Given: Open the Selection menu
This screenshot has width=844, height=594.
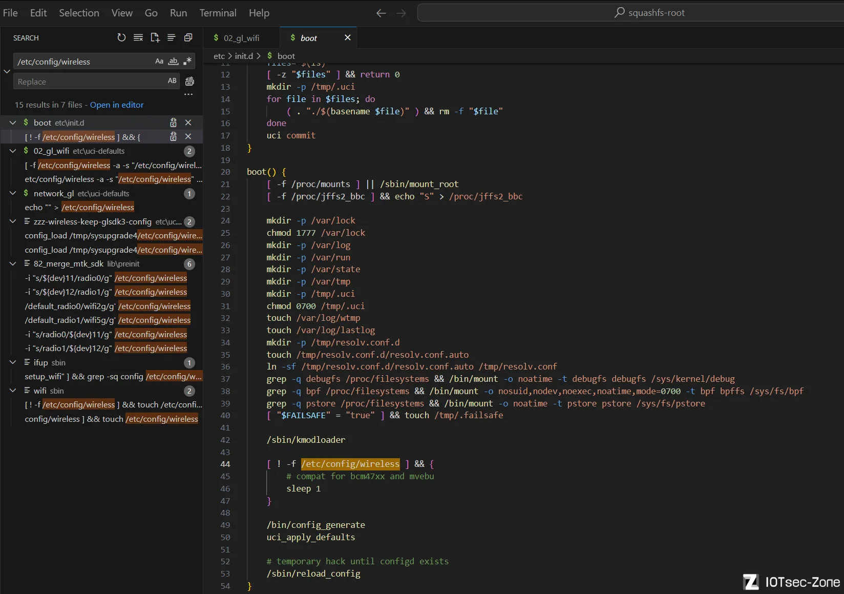Looking at the screenshot, I should click(79, 13).
